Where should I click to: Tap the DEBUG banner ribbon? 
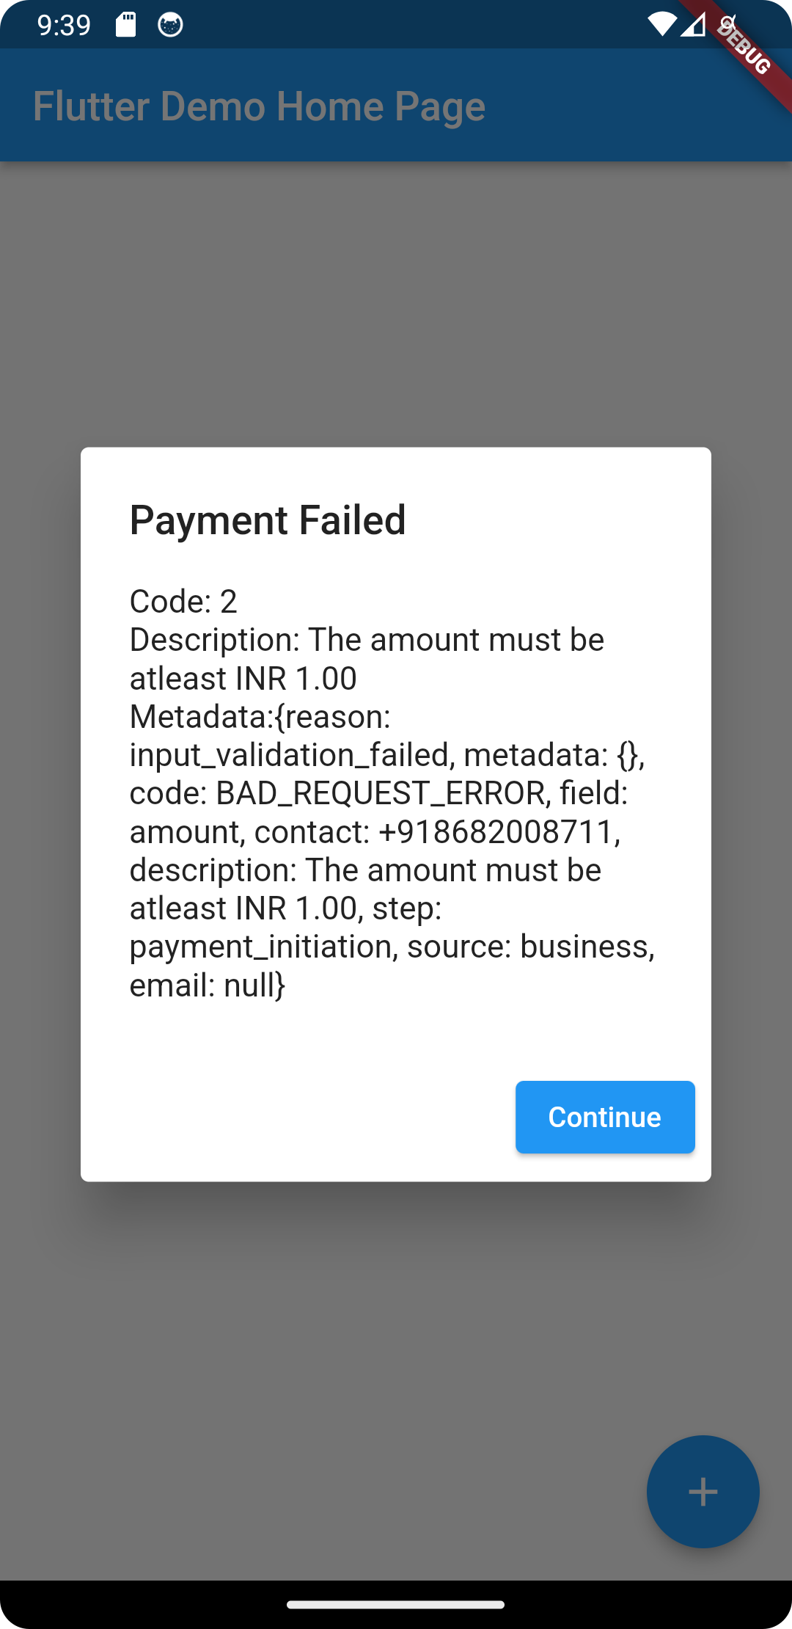[x=742, y=50]
